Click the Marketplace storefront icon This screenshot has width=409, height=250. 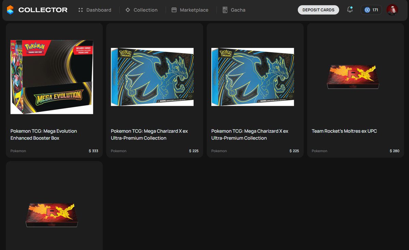pos(174,10)
